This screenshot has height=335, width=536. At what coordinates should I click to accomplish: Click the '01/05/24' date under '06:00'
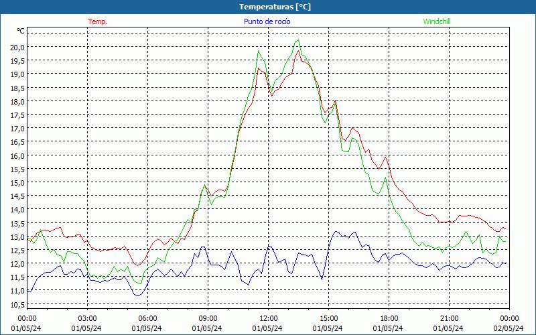tap(147, 328)
